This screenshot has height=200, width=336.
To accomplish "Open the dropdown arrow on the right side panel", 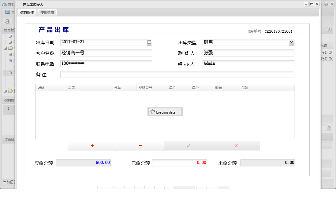I will (x=329, y=127).
